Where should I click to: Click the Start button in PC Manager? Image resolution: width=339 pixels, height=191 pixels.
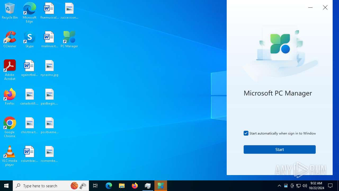click(x=280, y=150)
